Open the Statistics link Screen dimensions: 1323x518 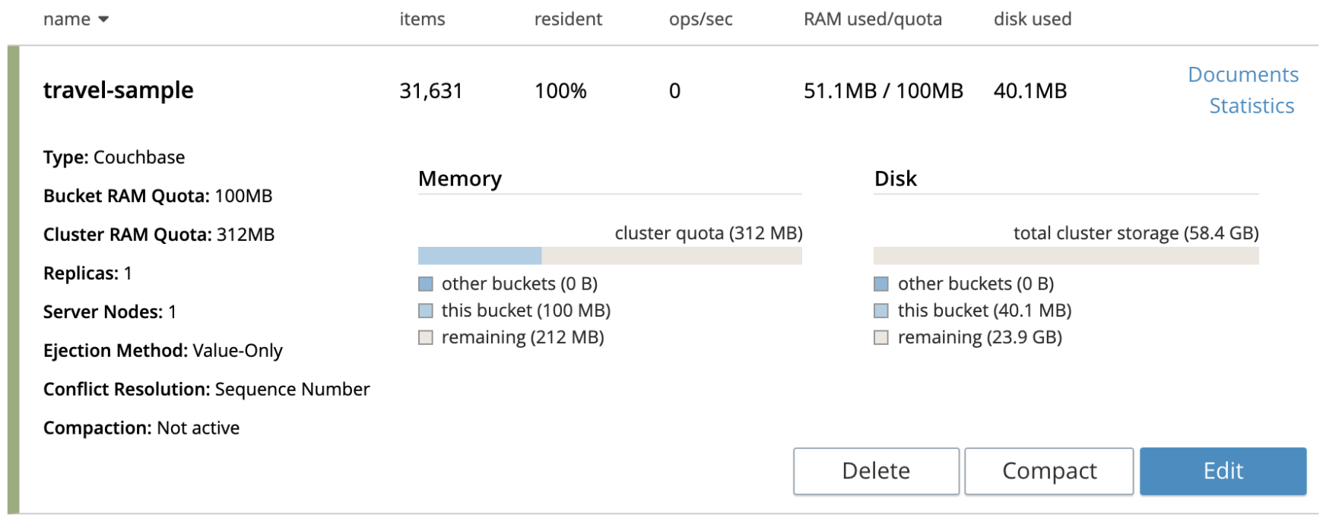pyautogui.click(x=1251, y=106)
